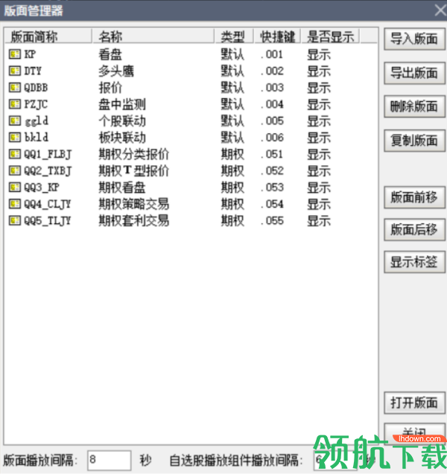Click the name 板块联动
Viewport: 447px width, 474px height.
[x=122, y=138]
